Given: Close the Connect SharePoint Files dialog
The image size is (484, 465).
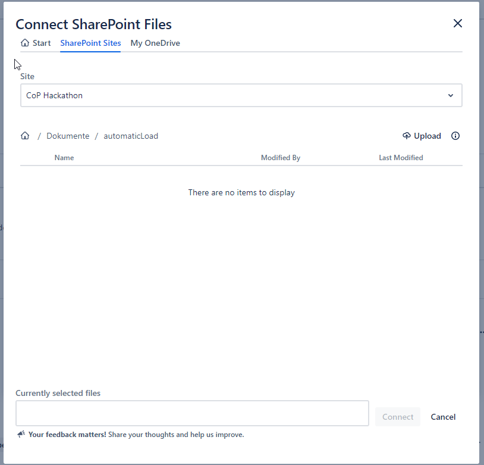Looking at the screenshot, I should (458, 23).
